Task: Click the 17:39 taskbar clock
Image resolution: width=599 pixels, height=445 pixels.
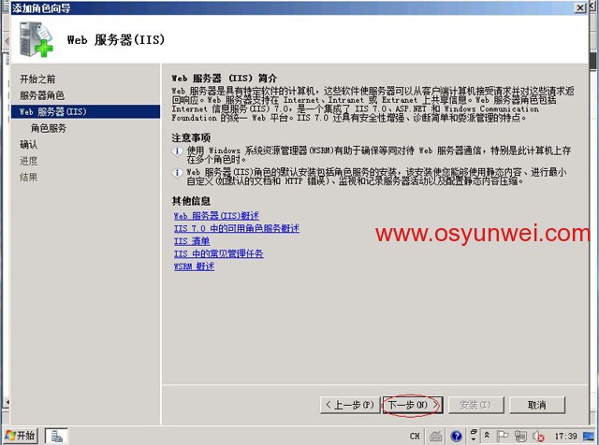Action: point(565,436)
